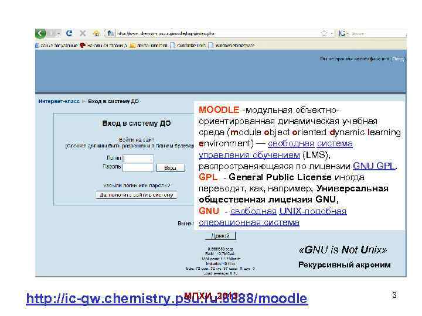Go to the browser Home page icon

(x=96, y=33)
